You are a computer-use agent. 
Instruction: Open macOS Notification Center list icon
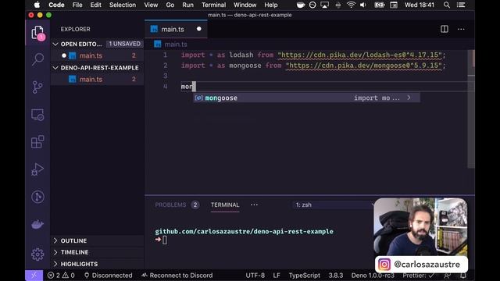coord(461,5)
